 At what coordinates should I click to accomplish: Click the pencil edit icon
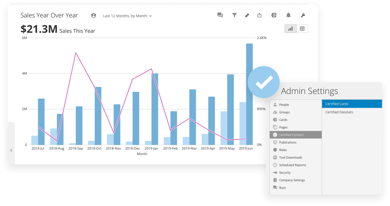[x=247, y=15]
